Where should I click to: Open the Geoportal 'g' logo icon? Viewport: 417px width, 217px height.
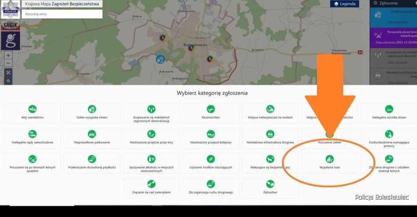coord(11,41)
